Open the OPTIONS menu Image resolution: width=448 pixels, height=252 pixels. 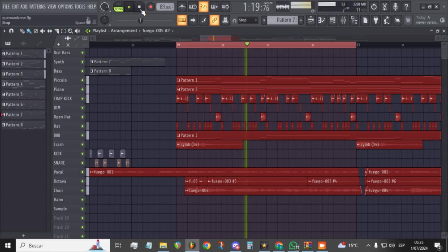65,7
